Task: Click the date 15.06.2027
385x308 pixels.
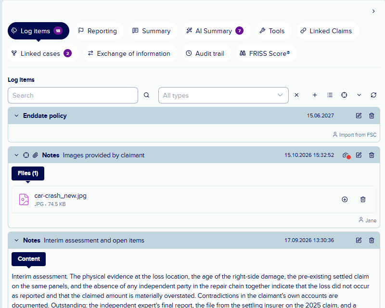Action: pyautogui.click(x=320, y=115)
